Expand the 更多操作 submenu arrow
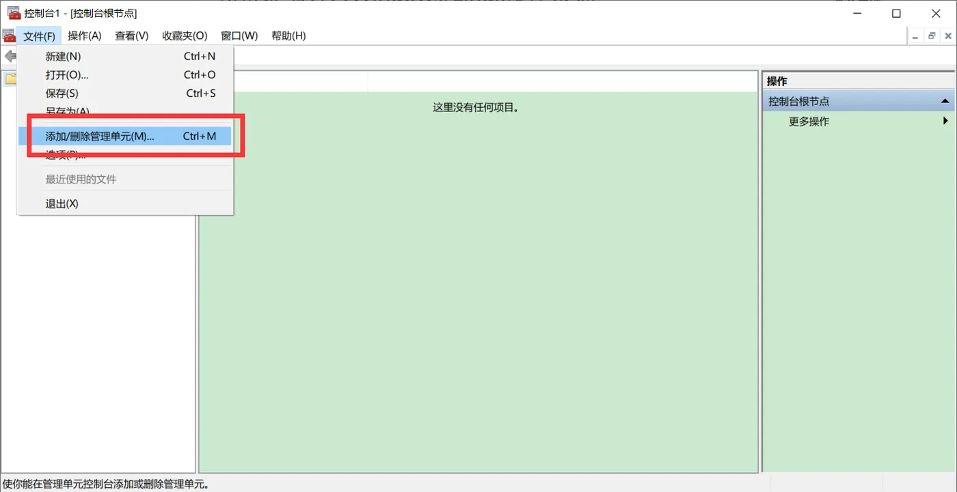957x492 pixels. (x=945, y=121)
